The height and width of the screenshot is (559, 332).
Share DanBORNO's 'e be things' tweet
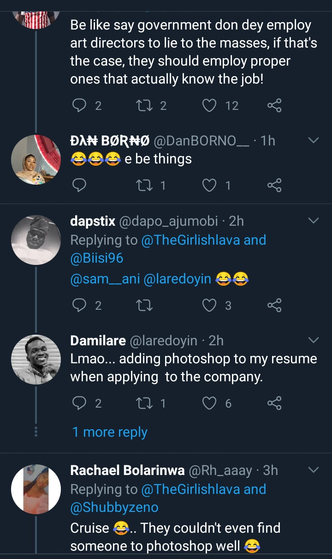(274, 186)
